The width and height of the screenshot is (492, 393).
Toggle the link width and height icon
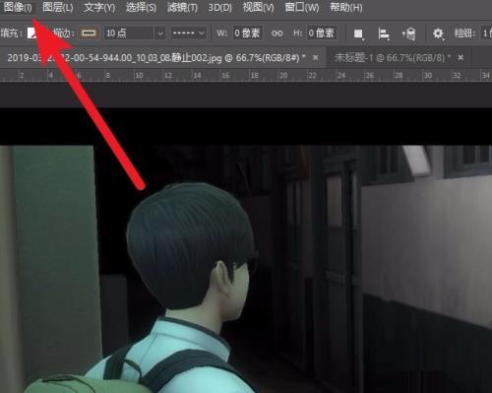(277, 33)
